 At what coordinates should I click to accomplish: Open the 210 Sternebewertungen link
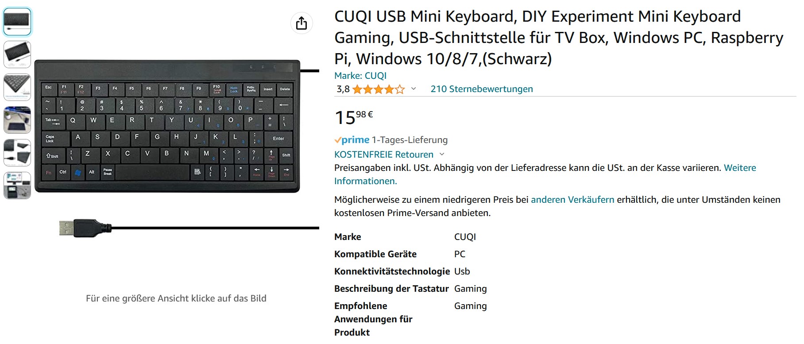click(482, 89)
